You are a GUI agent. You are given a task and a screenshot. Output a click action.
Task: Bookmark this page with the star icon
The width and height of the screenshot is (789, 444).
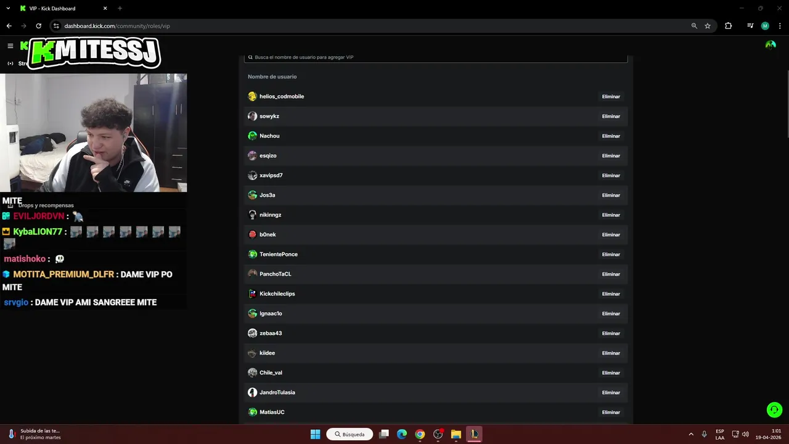[x=708, y=26]
